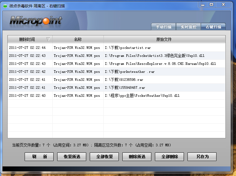Click the 恢复所选 button
Viewport: 236px width, 176px height.
point(72,157)
